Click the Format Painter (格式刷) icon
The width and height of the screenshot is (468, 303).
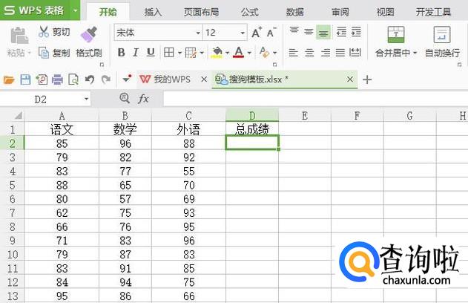(88, 34)
